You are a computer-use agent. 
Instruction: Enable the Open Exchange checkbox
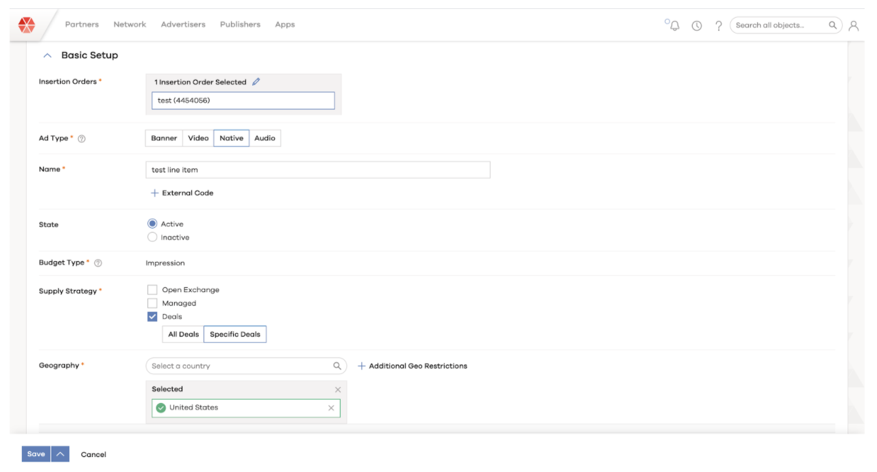(152, 290)
